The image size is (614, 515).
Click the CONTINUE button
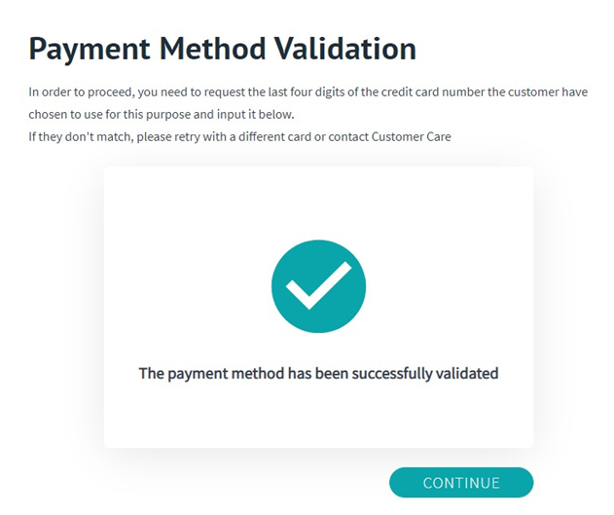pyautogui.click(x=461, y=483)
